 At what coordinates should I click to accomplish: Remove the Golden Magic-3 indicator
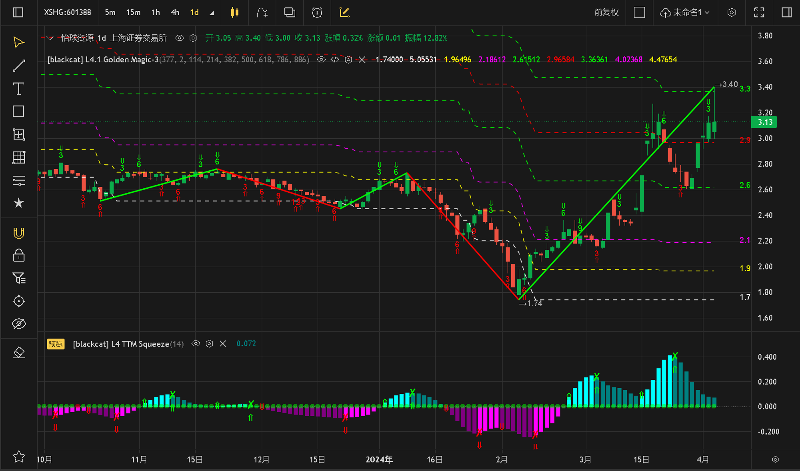coord(362,60)
